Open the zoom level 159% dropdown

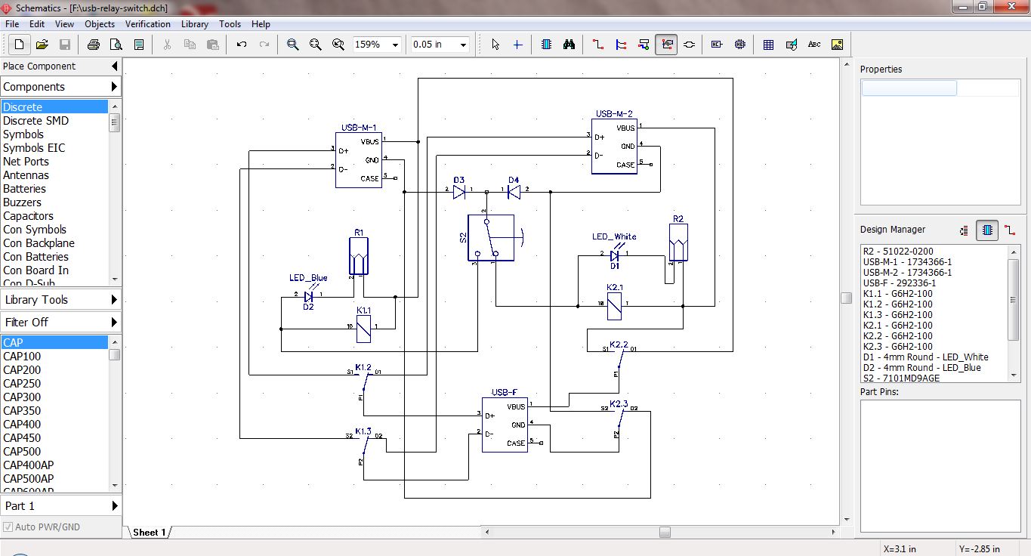tap(394, 44)
